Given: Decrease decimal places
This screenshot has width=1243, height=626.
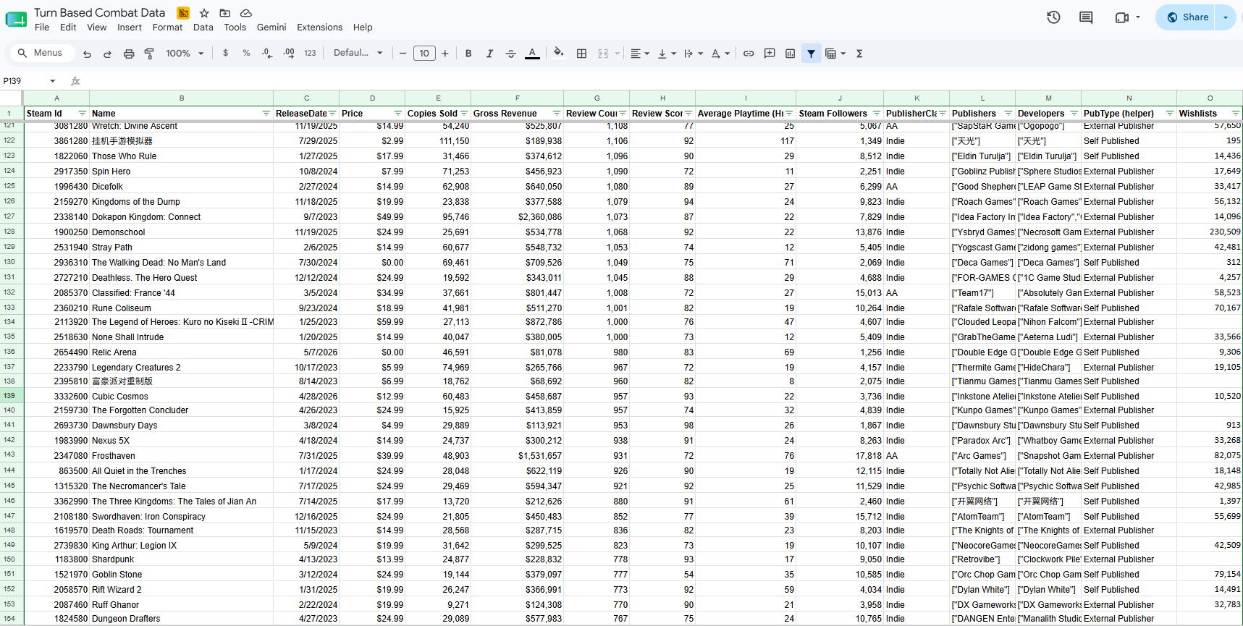Looking at the screenshot, I should [x=267, y=54].
